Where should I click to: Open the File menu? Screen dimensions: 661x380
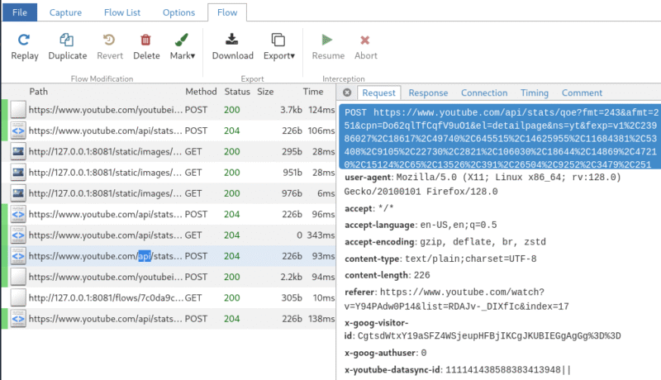pyautogui.click(x=20, y=12)
